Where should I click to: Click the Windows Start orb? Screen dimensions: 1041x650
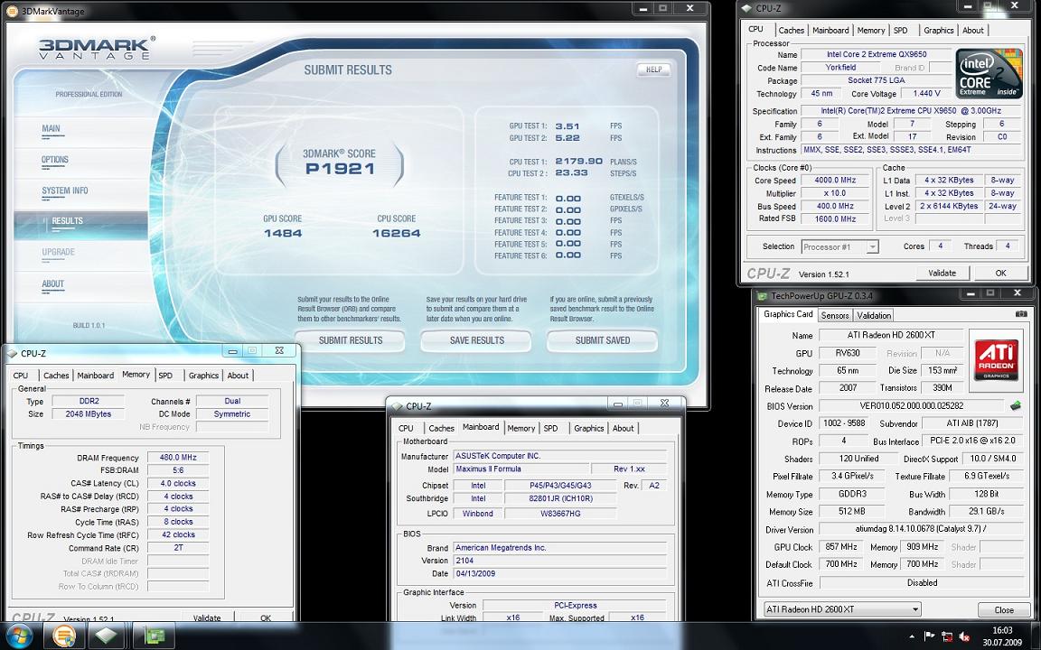19,636
